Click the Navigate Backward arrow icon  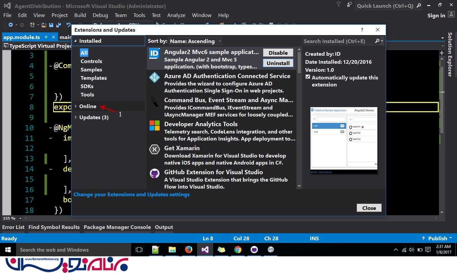(10, 25)
